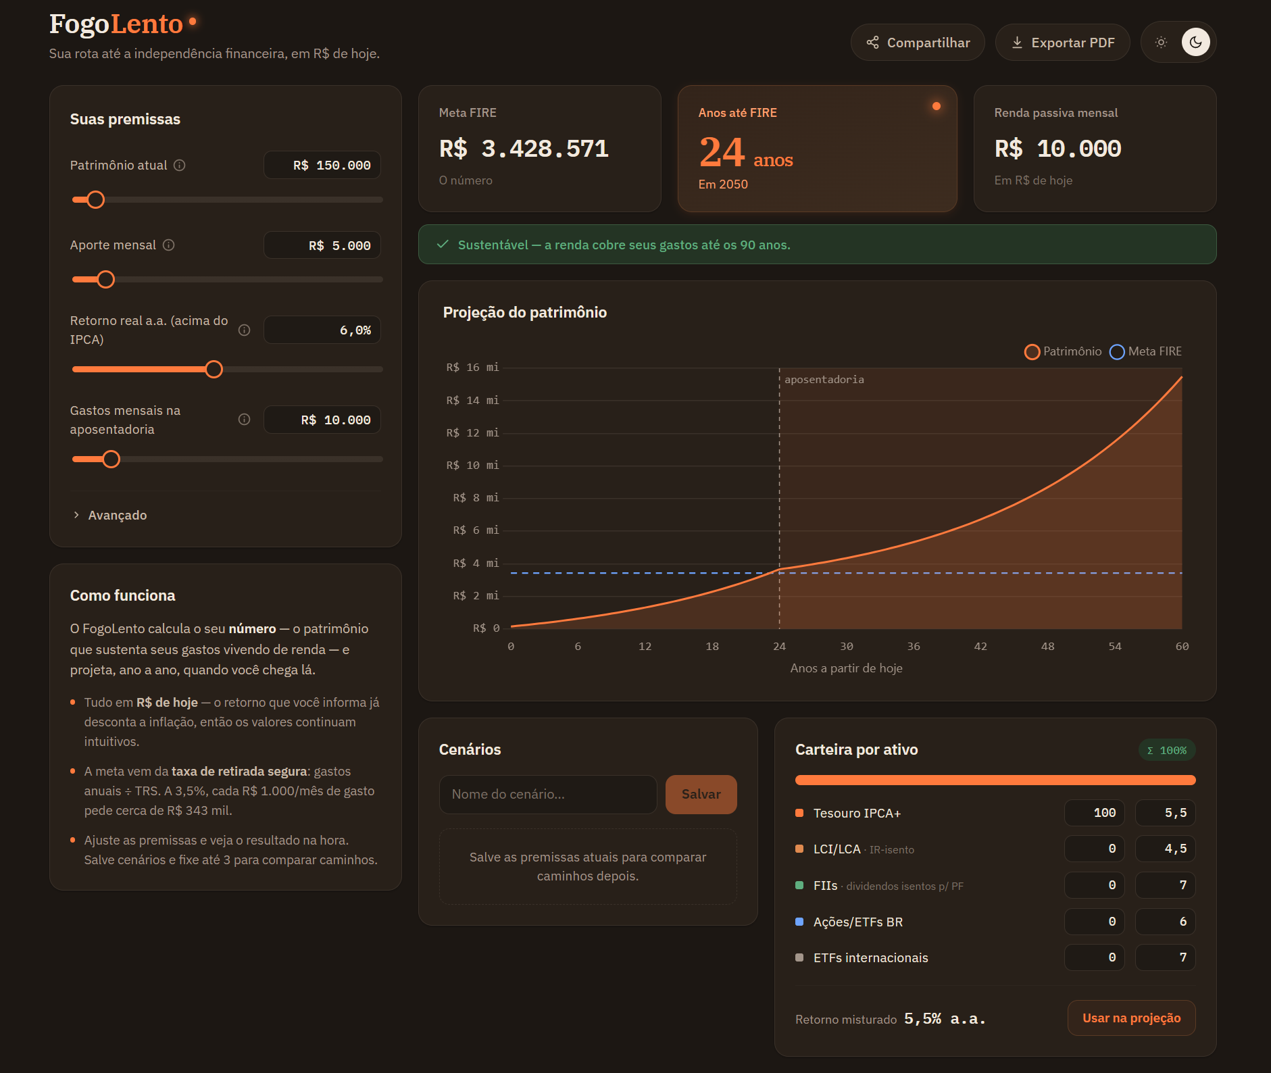Click the Anos até FIRE card
This screenshot has height=1073, width=1271.
pos(818,149)
